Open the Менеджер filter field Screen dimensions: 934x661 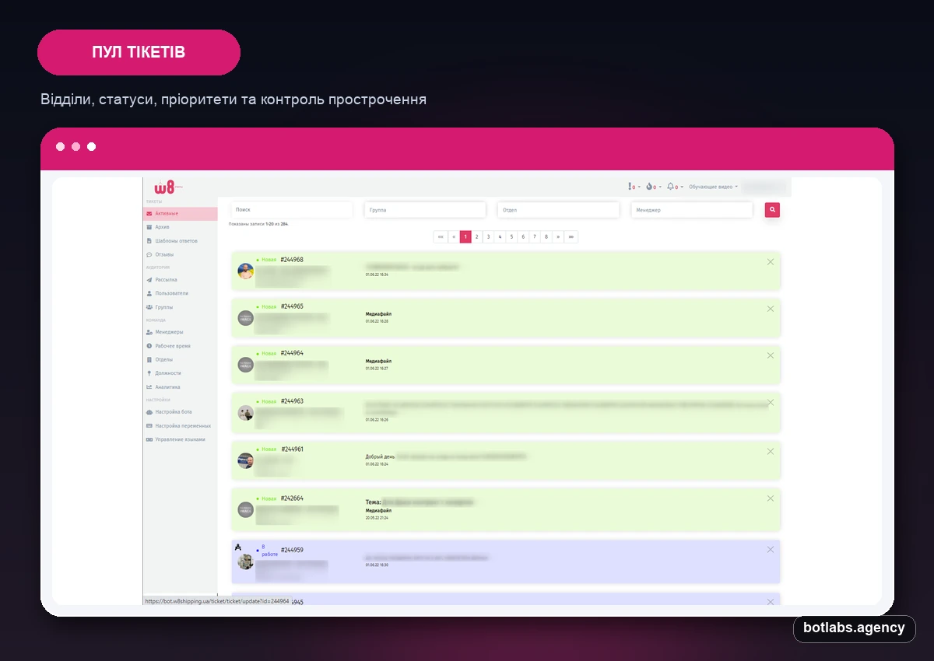[692, 210]
